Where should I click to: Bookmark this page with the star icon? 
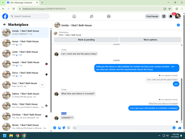[x=169, y=9]
